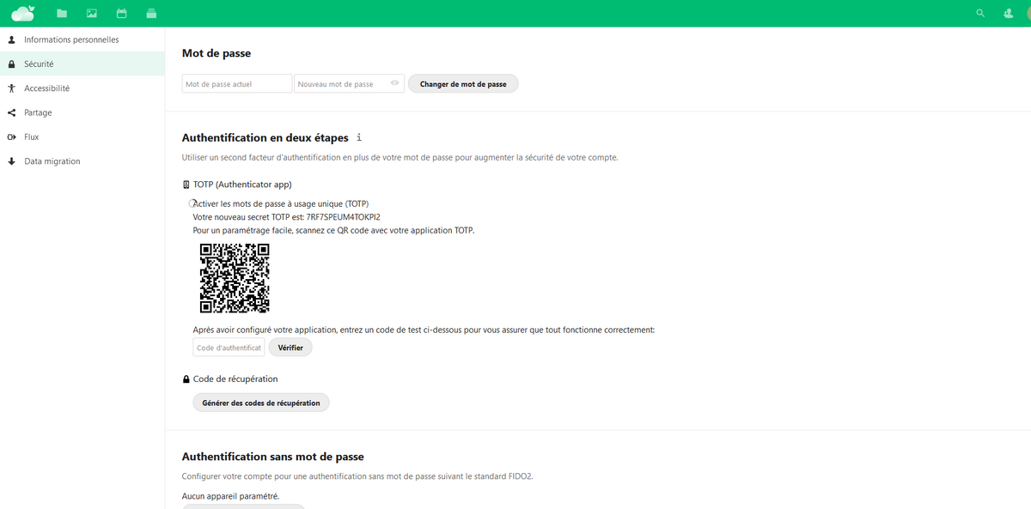Image resolution: width=1031 pixels, height=509 pixels.
Task: Click the Mot de passe heading
Action: click(217, 53)
